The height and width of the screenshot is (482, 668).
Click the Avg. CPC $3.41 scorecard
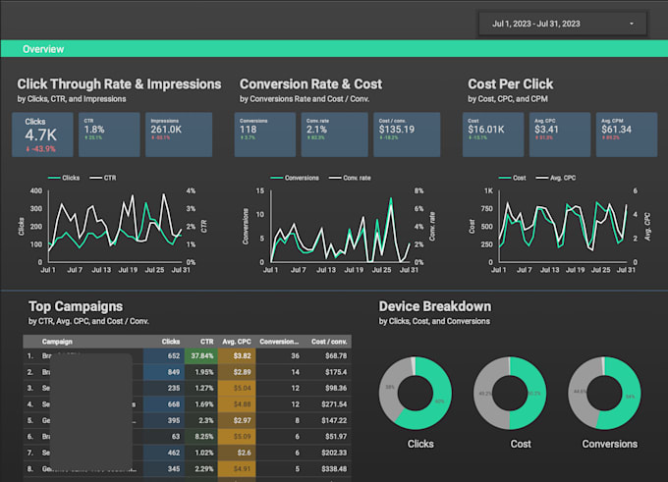click(560, 134)
